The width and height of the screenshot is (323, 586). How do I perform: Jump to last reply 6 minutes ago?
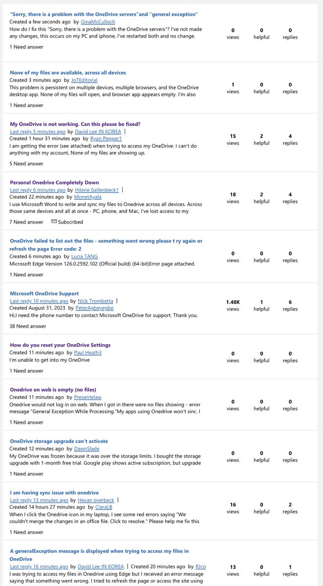click(x=38, y=190)
